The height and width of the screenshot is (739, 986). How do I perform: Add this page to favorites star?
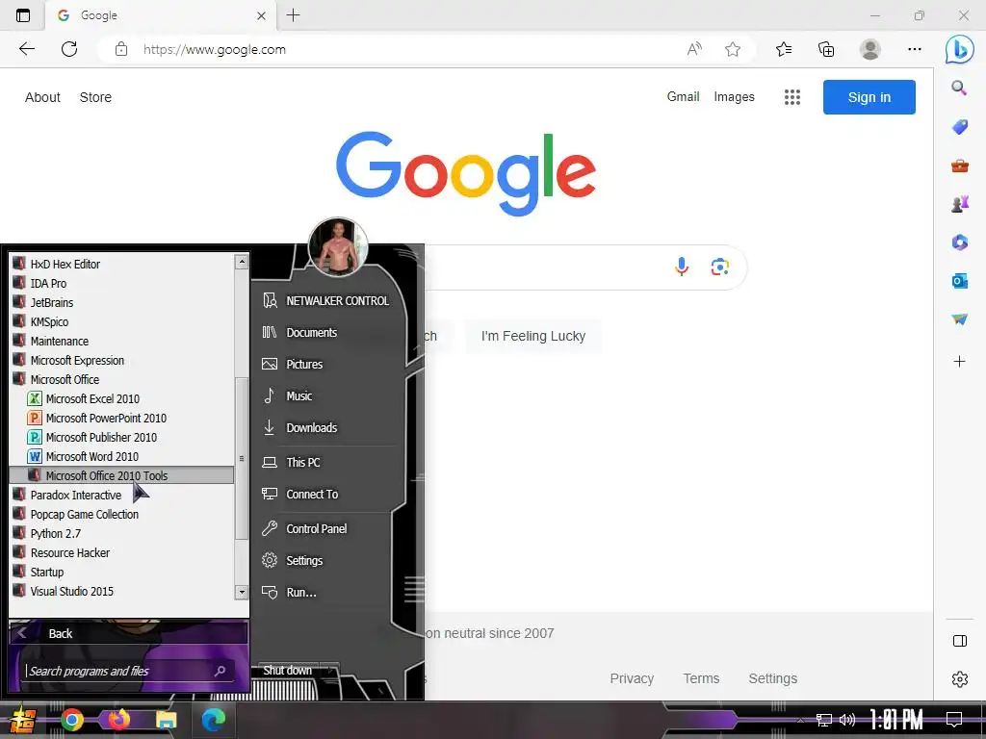click(x=733, y=49)
